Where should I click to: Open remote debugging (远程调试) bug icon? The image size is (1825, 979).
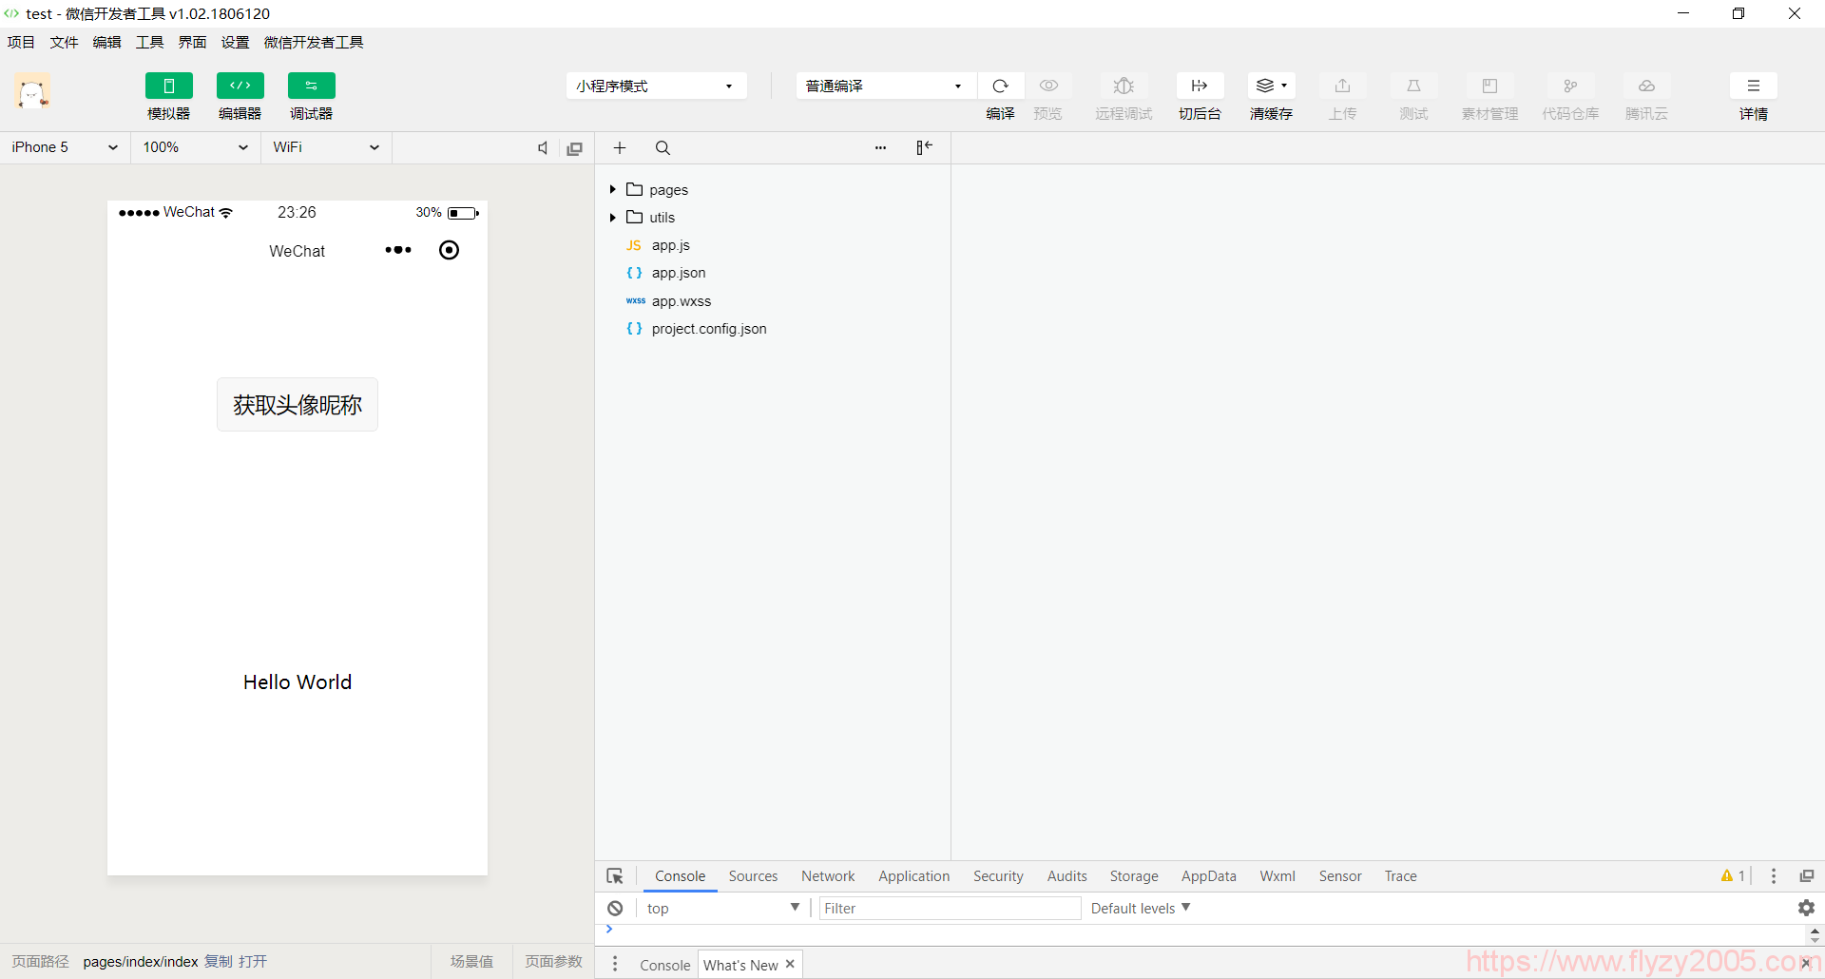click(x=1124, y=86)
